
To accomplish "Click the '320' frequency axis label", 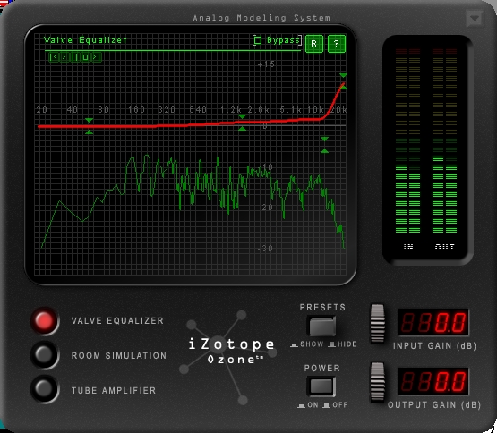I will pyautogui.click(x=167, y=110).
